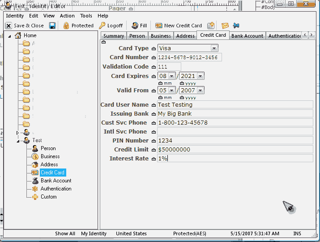Collapse the Test identity node
The width and height of the screenshot is (320, 242).
coord(18,141)
